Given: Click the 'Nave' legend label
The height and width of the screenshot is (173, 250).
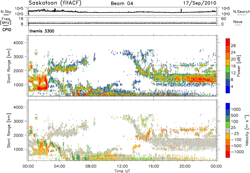Looking at the screenshot, I should click(x=238, y=22).
